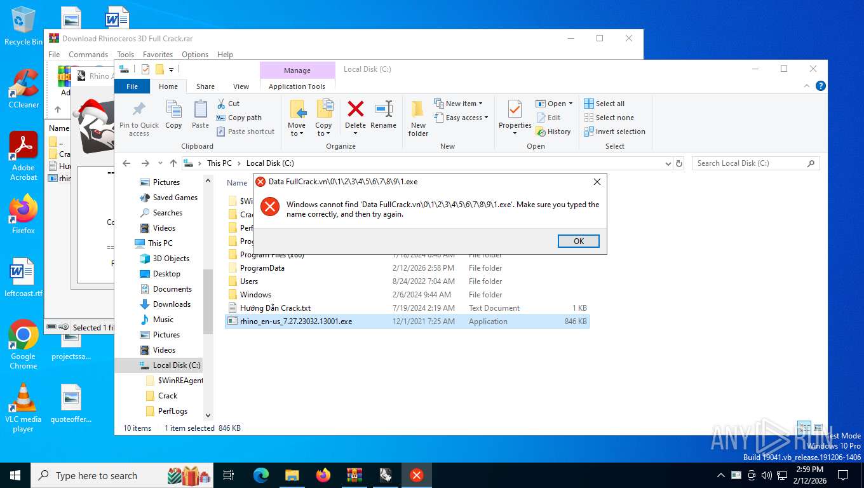Open the Recent locations dropdown arrow
This screenshot has width=864, height=488.
click(x=159, y=163)
